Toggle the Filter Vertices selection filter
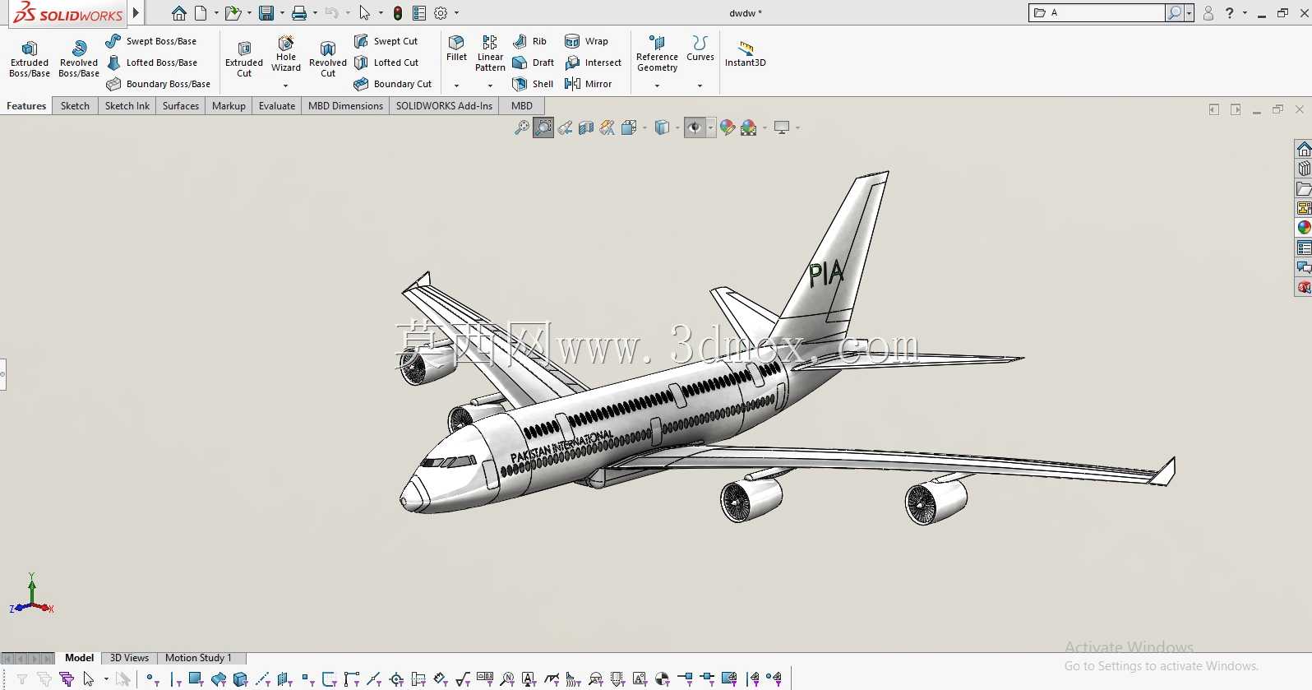1312x690 pixels. point(152,679)
